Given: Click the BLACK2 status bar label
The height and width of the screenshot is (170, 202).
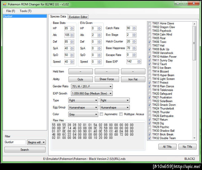Looking at the screenshot, I should tap(190, 159).
